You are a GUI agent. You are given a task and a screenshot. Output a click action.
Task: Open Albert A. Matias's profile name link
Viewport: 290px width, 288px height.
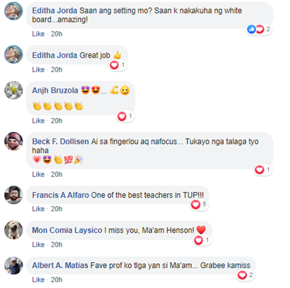click(x=60, y=266)
